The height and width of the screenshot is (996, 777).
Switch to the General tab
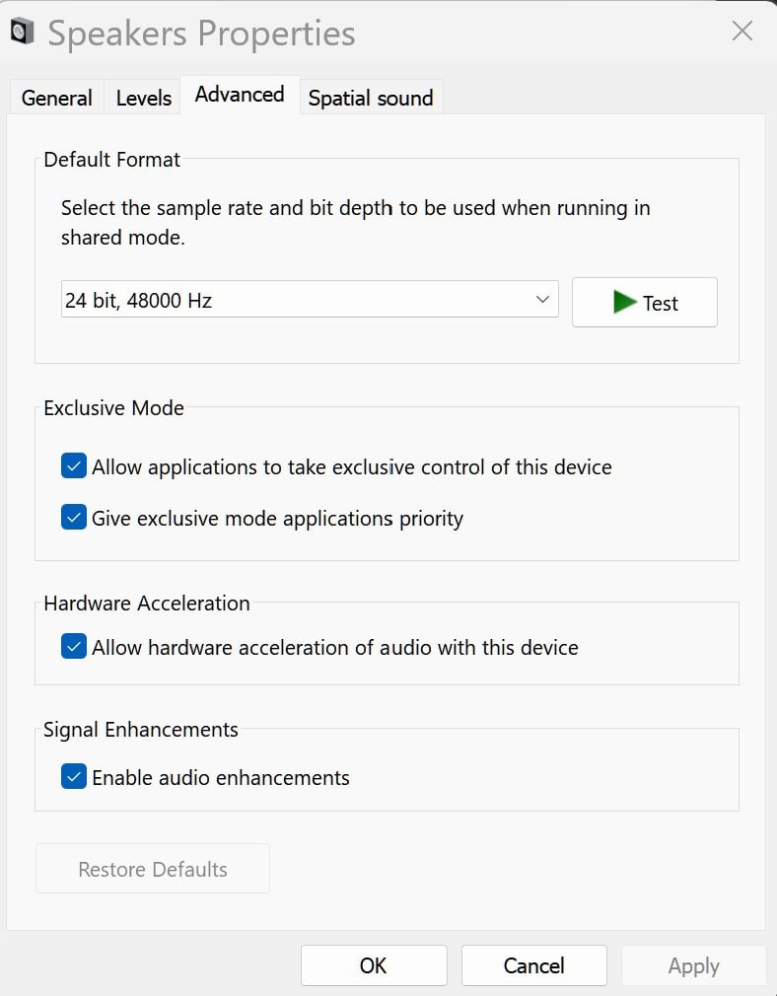pyautogui.click(x=56, y=98)
